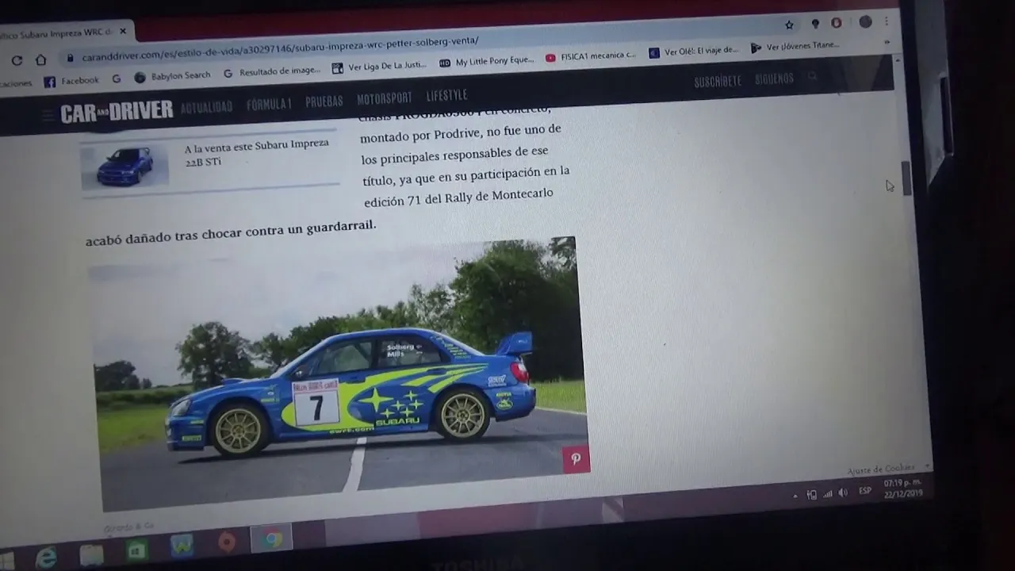The width and height of the screenshot is (1015, 571).
Task: Reload the page with the refresh icon
Action: pyautogui.click(x=17, y=60)
